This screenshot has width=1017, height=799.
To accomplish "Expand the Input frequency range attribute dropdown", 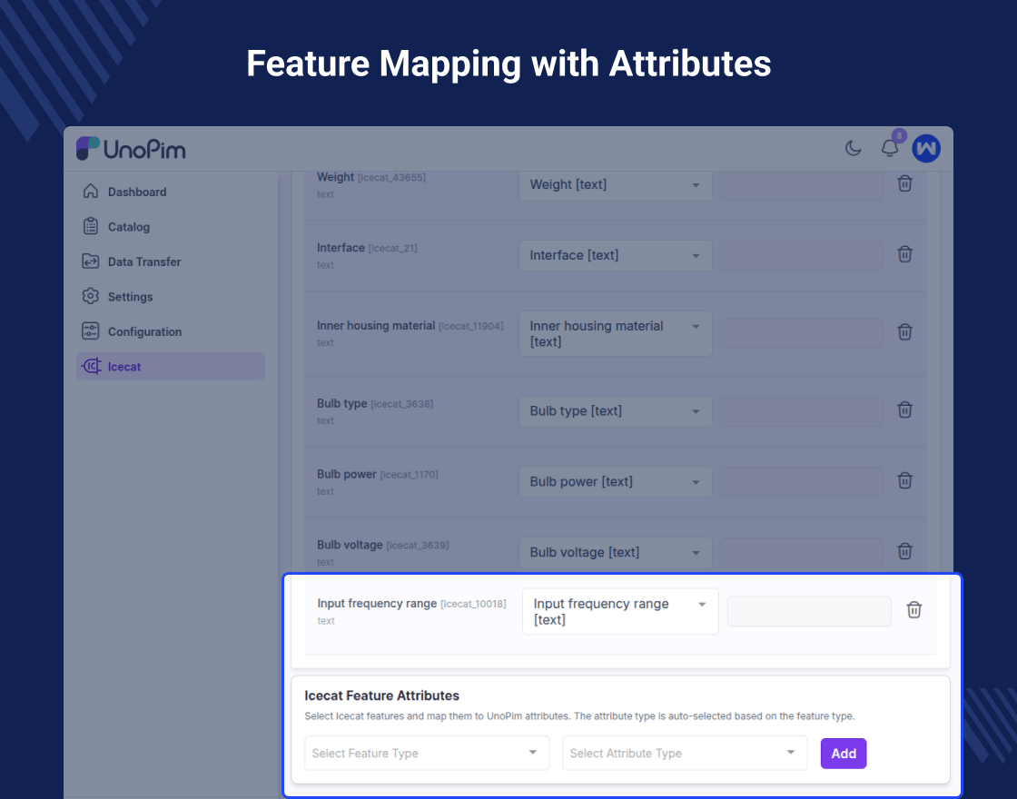I will (x=620, y=611).
